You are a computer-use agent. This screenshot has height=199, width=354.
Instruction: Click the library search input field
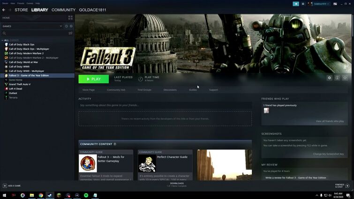(x=37, y=33)
